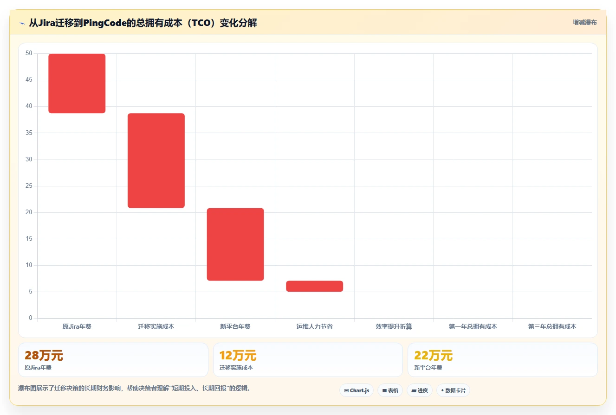Click the 运维人力节省 small red bar
Screen dimensions: 616x415
click(x=315, y=286)
